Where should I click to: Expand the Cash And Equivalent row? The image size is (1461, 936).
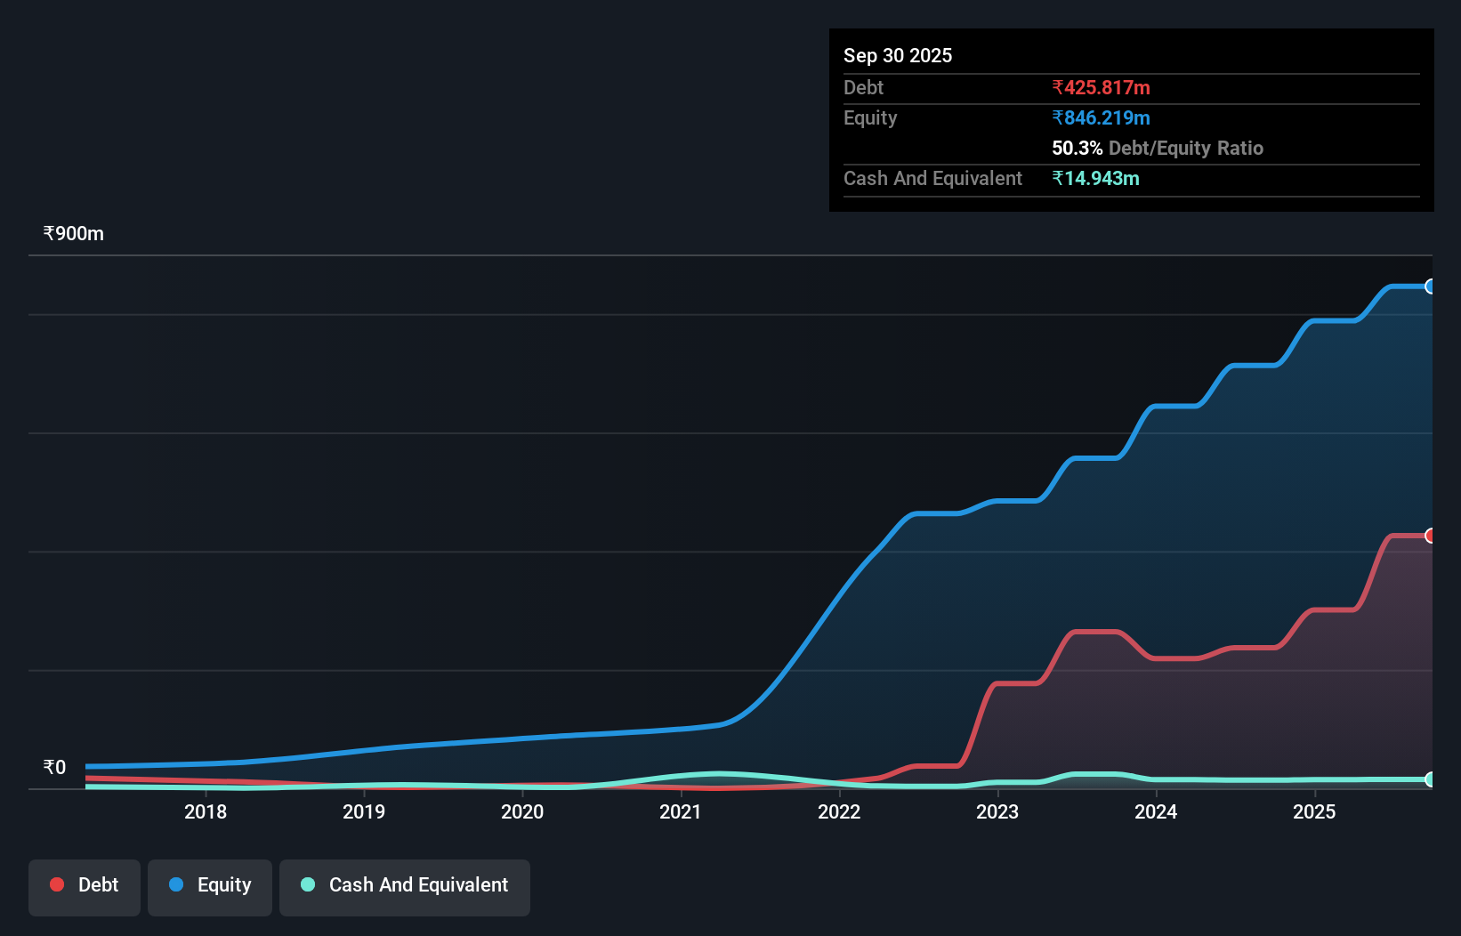pyautogui.click(x=932, y=178)
